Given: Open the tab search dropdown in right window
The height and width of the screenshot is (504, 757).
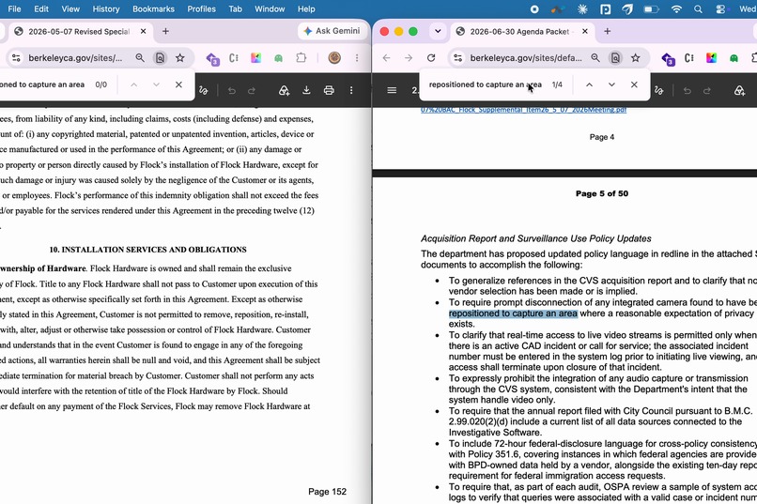Looking at the screenshot, I should (438, 31).
